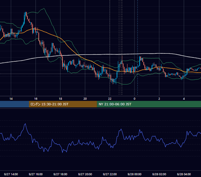Click the blue session bar before London
This screenshot has width=201, height=177.
tap(14, 104)
